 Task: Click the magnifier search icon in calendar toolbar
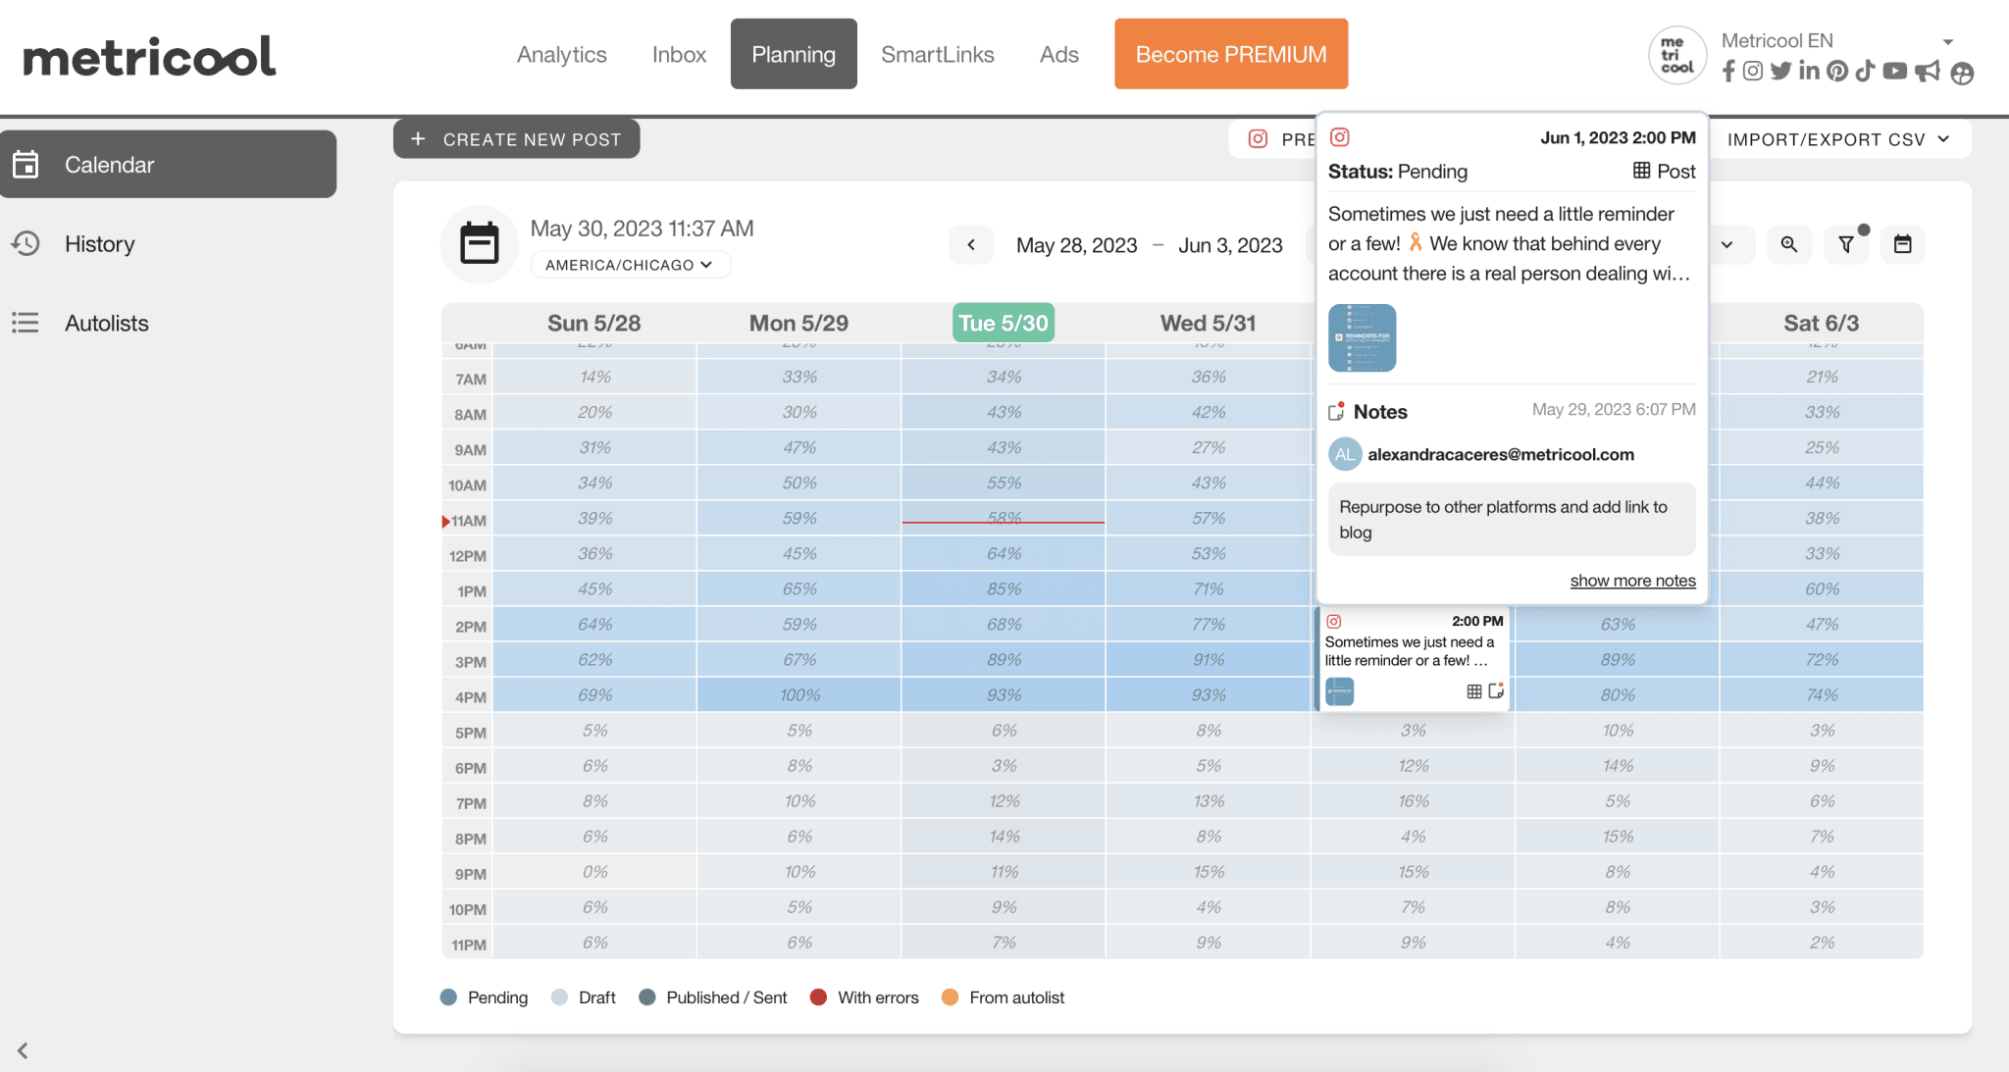tap(1789, 244)
